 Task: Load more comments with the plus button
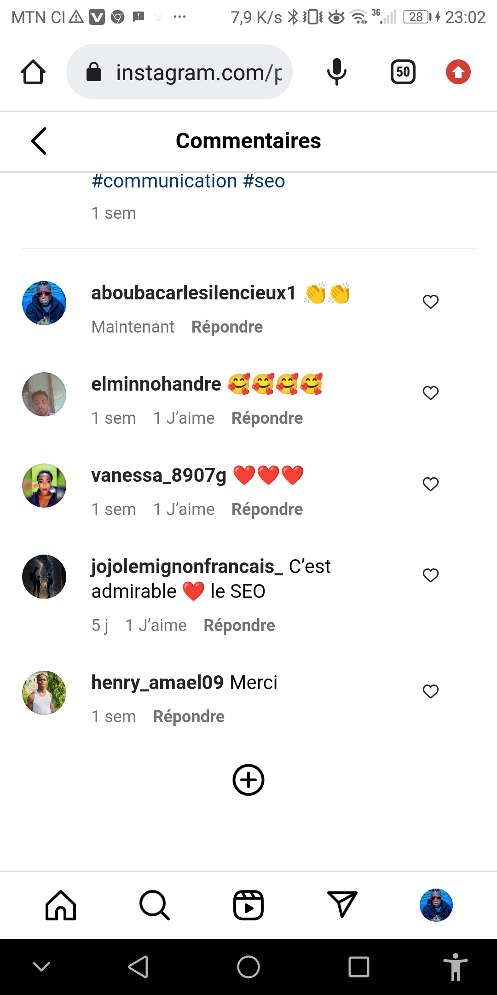pos(248,780)
